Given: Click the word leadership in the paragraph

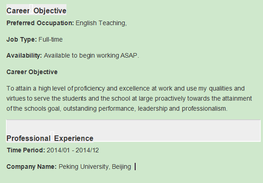Looking at the screenshot, I should point(153,108).
